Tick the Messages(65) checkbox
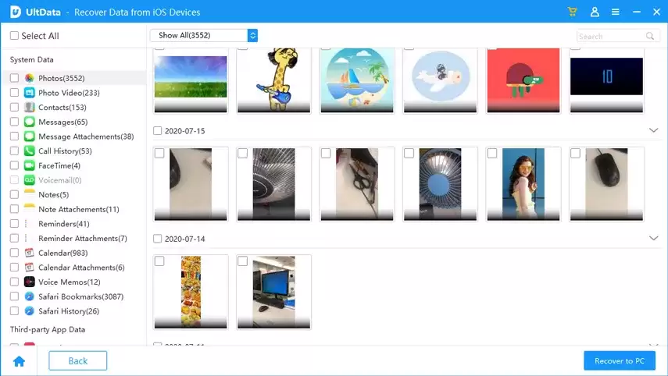 pyautogui.click(x=14, y=122)
